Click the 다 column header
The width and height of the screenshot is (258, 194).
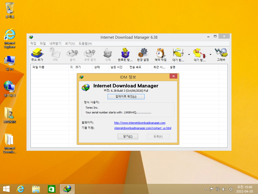point(71,67)
